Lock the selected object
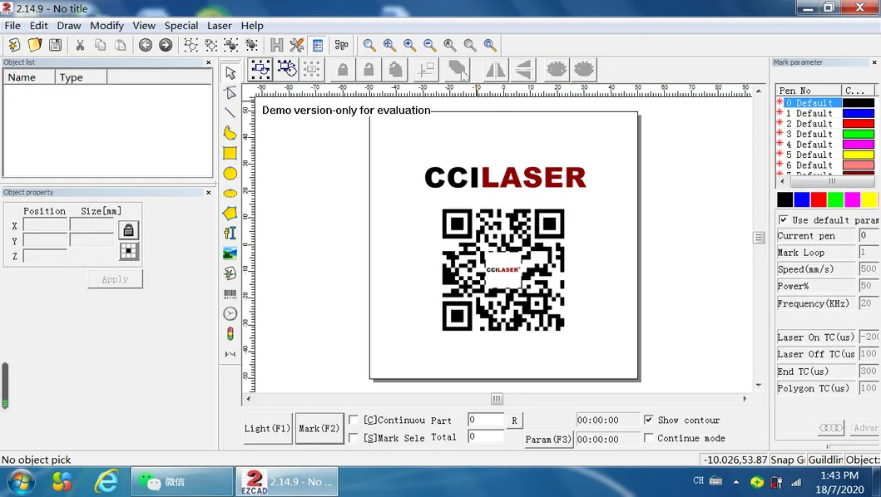 [341, 70]
